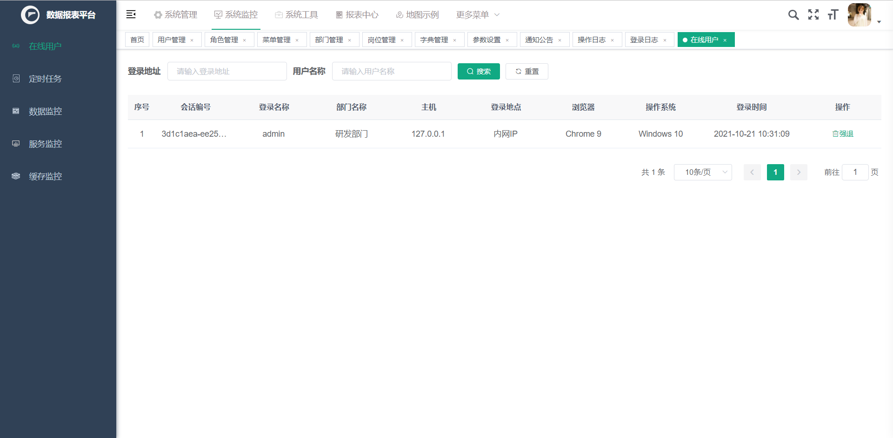The image size is (893, 438).
Task: Open the font size adjustment icon
Action: (x=833, y=14)
